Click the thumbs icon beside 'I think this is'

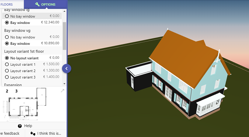coord(33,134)
